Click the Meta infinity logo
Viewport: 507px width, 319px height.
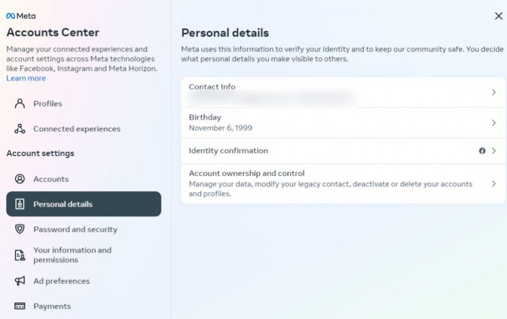click(11, 15)
